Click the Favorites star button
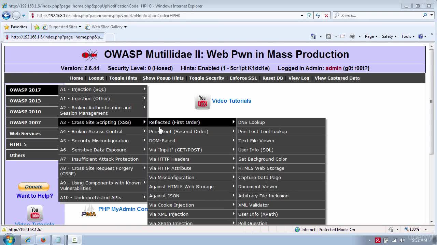Viewport: 437px width, 245px height. tap(16, 27)
